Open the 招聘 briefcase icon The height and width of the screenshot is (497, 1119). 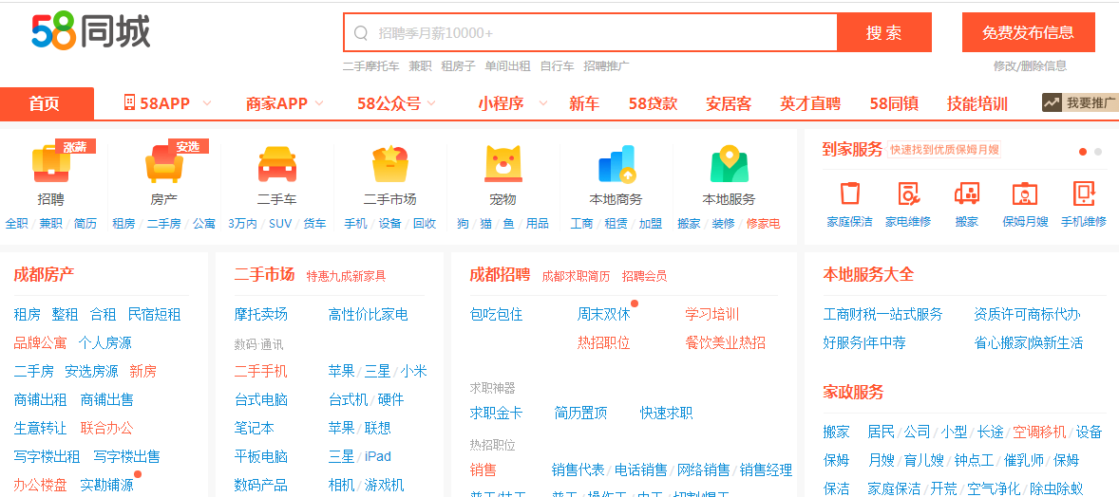click(51, 165)
